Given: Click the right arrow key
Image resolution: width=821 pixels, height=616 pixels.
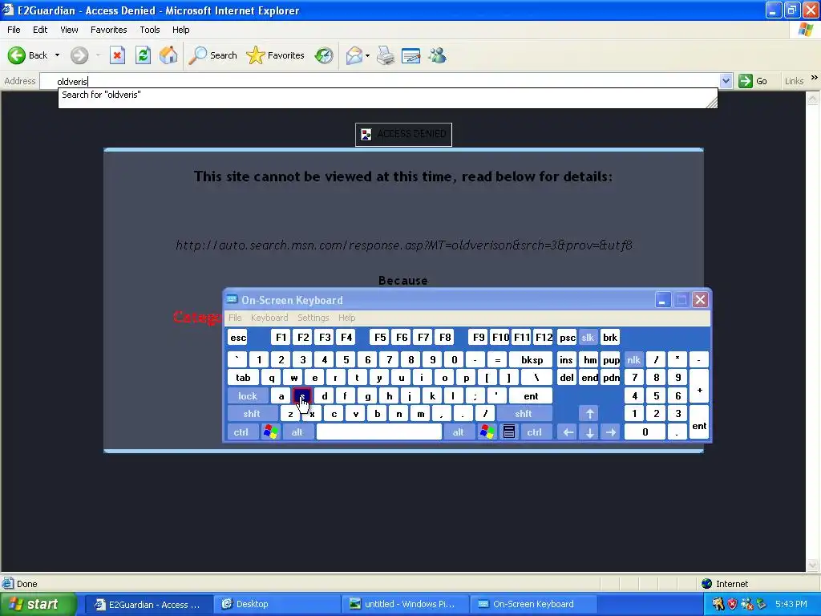Looking at the screenshot, I should tap(611, 432).
